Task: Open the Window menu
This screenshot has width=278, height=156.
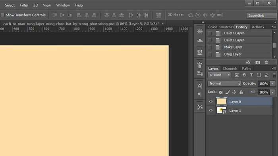Action: coord(63,5)
